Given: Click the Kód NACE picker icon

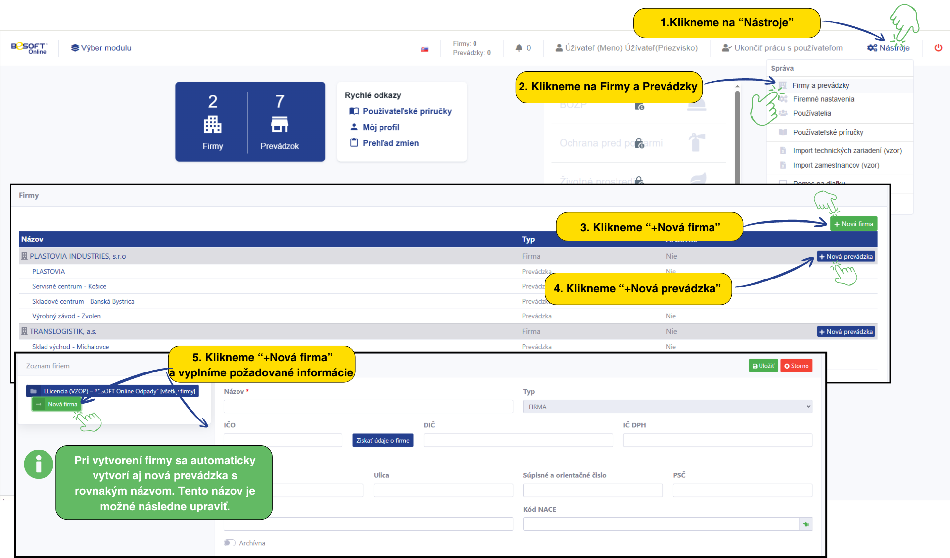Looking at the screenshot, I should pos(806,524).
